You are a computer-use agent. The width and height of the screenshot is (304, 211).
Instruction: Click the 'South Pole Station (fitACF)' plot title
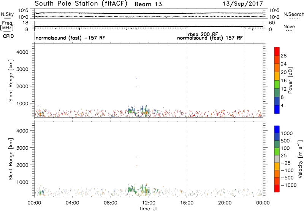[x=81, y=4]
